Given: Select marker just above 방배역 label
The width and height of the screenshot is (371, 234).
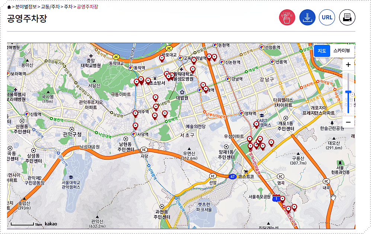Looking at the screenshot, I should tap(165, 114).
